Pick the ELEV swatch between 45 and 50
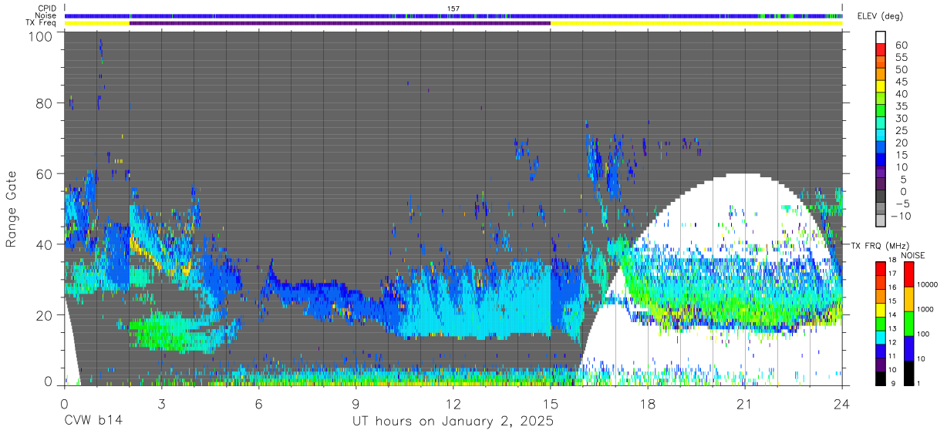The width and height of the screenshot is (947, 437). (881, 76)
